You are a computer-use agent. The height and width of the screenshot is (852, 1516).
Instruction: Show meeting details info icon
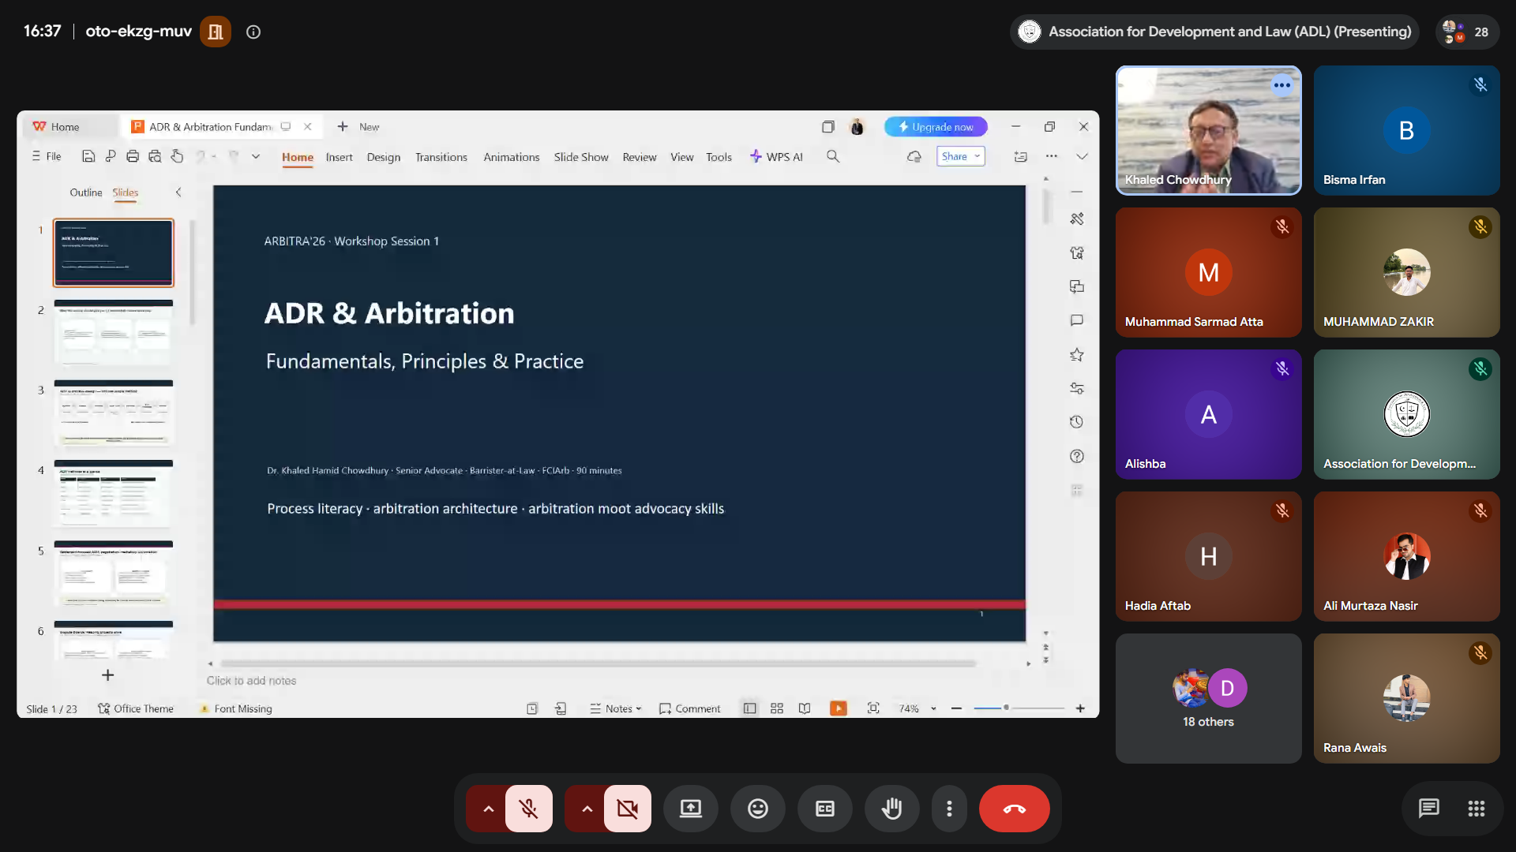click(253, 32)
